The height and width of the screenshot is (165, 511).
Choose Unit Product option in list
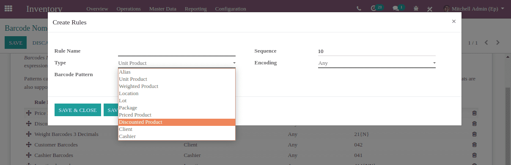[177, 79]
